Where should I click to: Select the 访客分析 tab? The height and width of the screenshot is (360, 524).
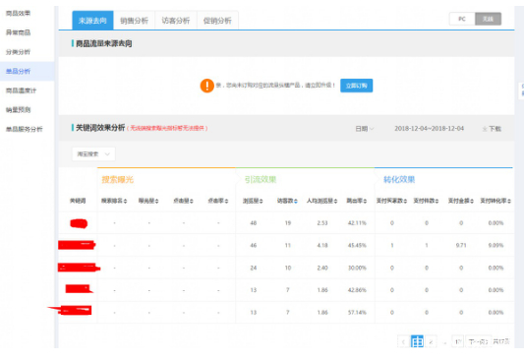click(176, 21)
